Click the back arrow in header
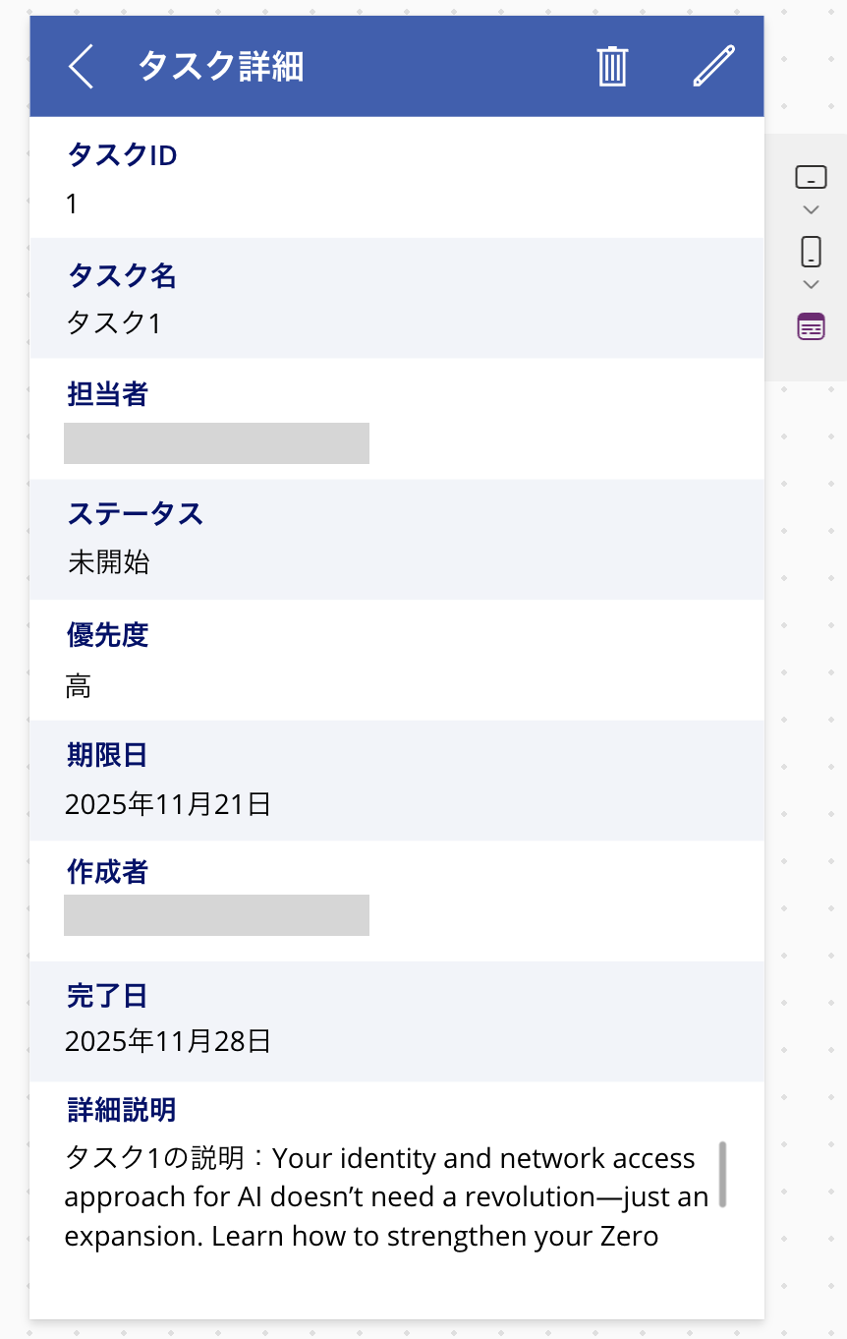Image resolution: width=847 pixels, height=1339 pixels. (82, 67)
